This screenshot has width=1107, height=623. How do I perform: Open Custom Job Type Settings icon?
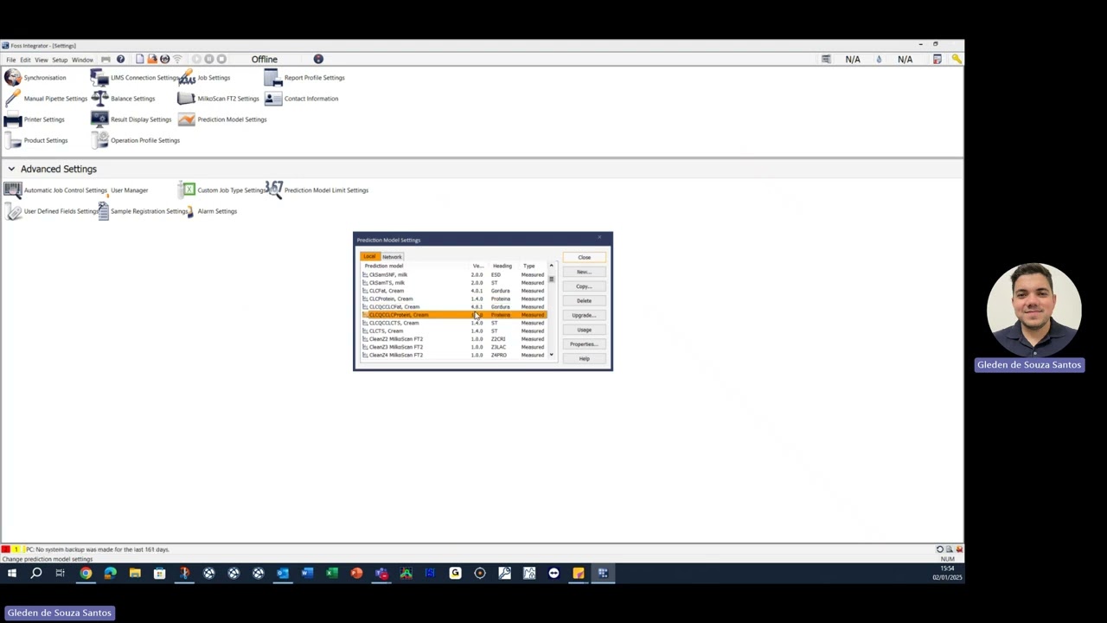pyautogui.click(x=187, y=190)
